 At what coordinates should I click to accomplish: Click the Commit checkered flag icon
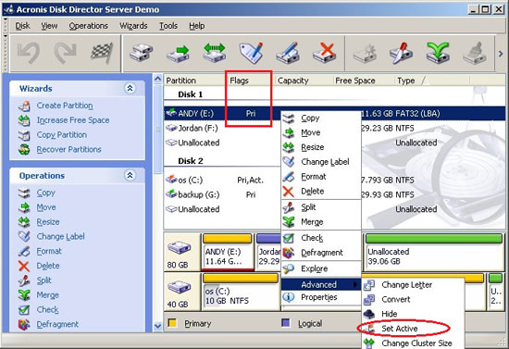click(x=102, y=53)
